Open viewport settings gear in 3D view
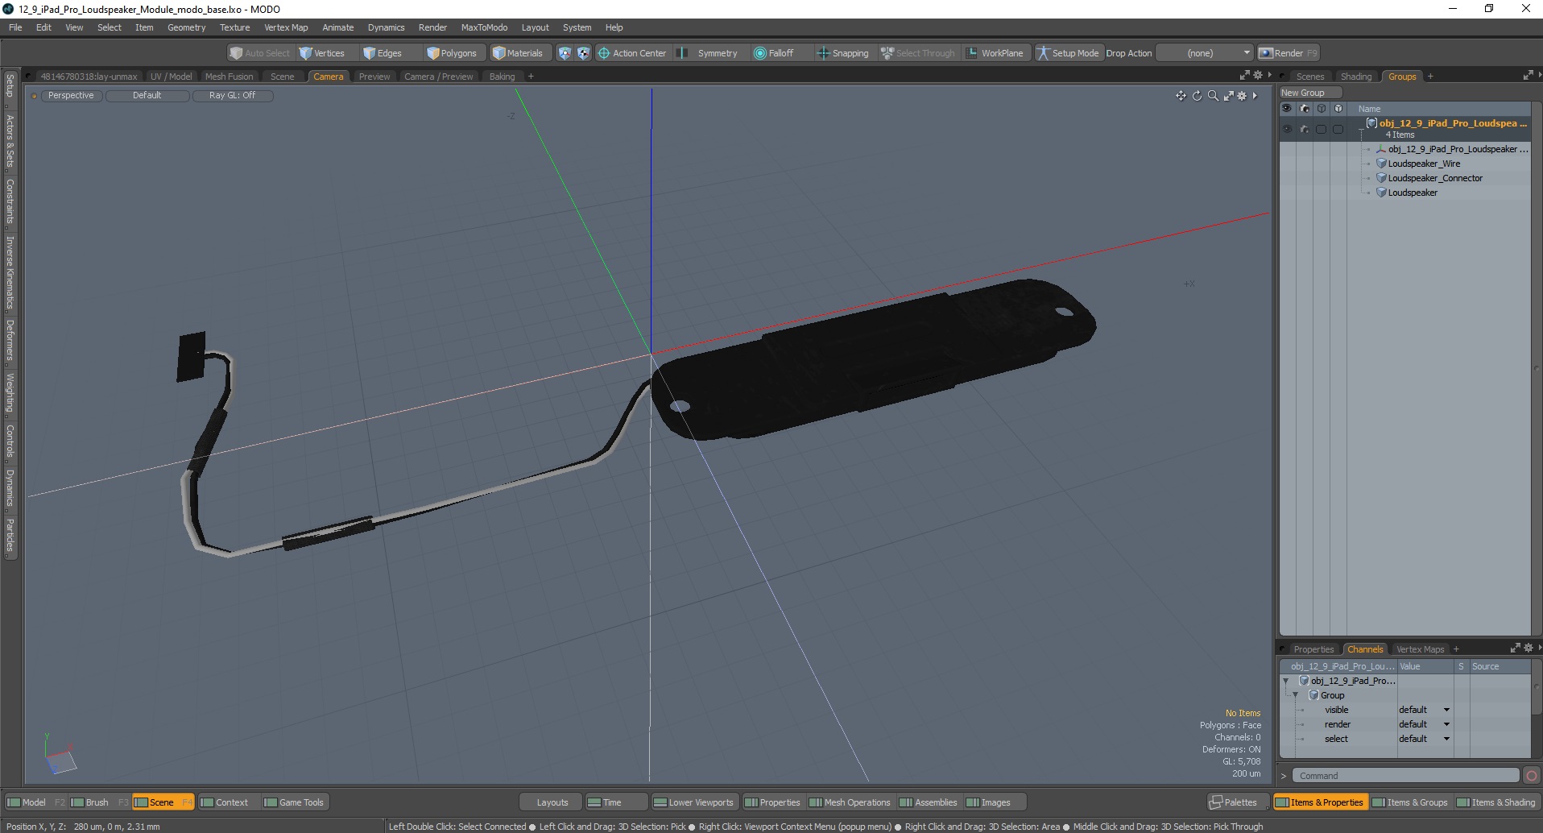 (x=1242, y=96)
